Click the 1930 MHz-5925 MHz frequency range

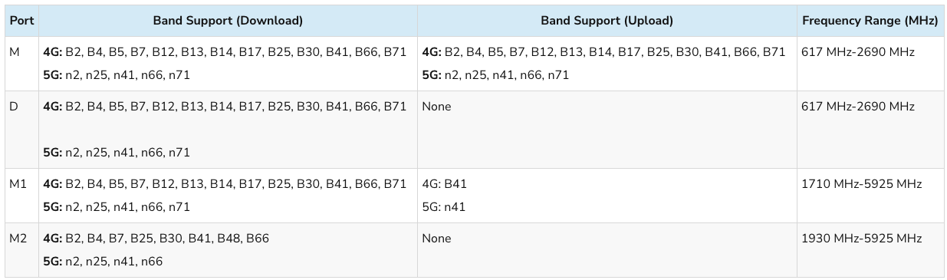click(x=861, y=239)
